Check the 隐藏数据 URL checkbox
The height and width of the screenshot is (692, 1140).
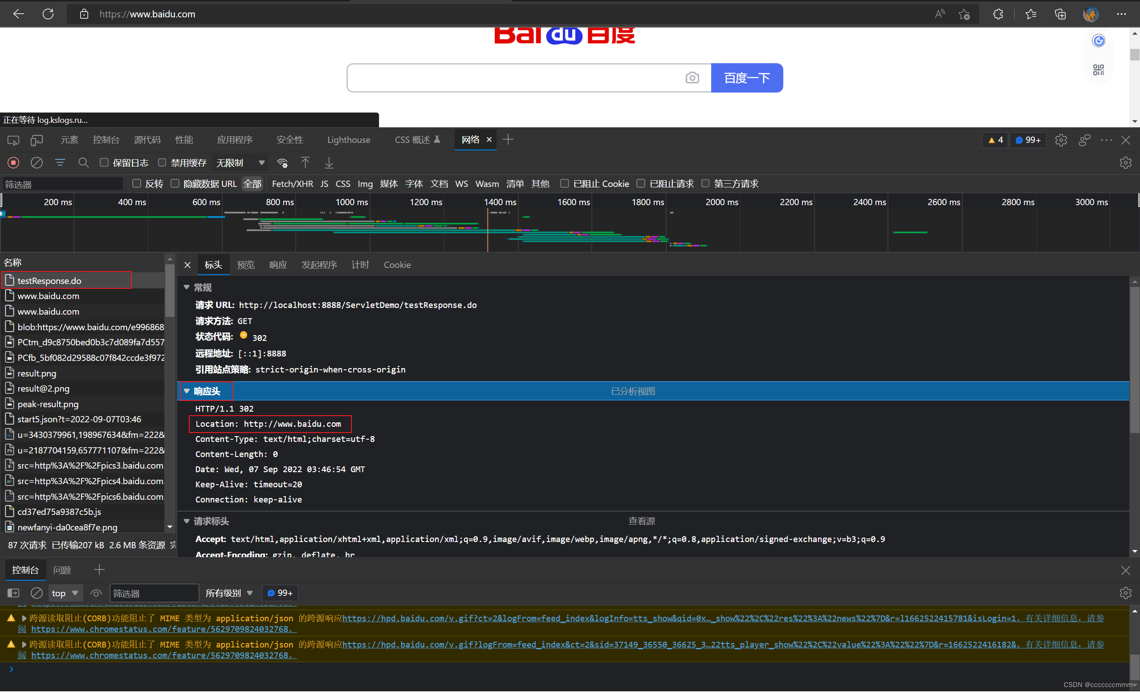[175, 183]
